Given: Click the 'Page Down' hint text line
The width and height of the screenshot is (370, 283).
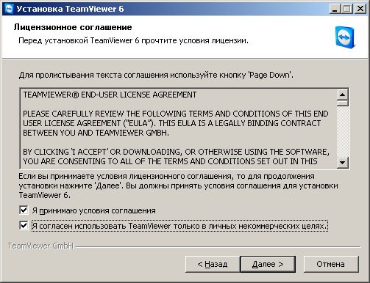Looking at the screenshot, I should [x=156, y=75].
